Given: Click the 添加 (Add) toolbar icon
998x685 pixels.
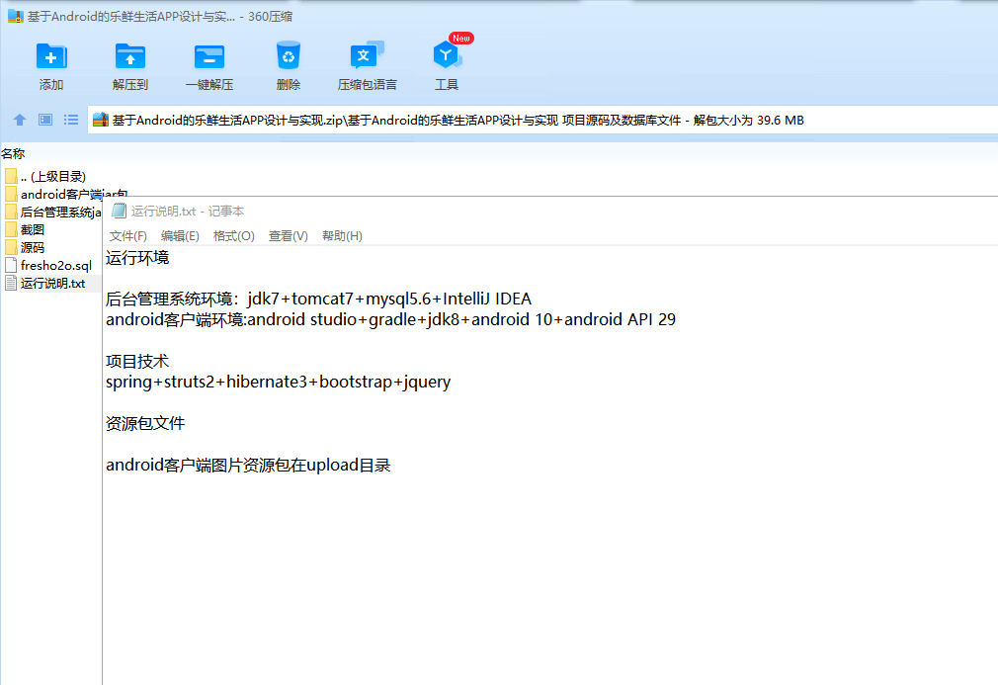Looking at the screenshot, I should (51, 56).
